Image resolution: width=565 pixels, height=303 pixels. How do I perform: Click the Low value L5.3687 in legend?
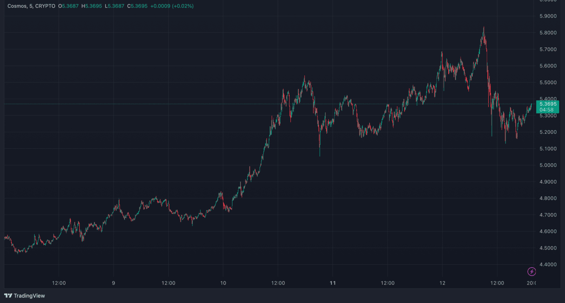coord(115,6)
